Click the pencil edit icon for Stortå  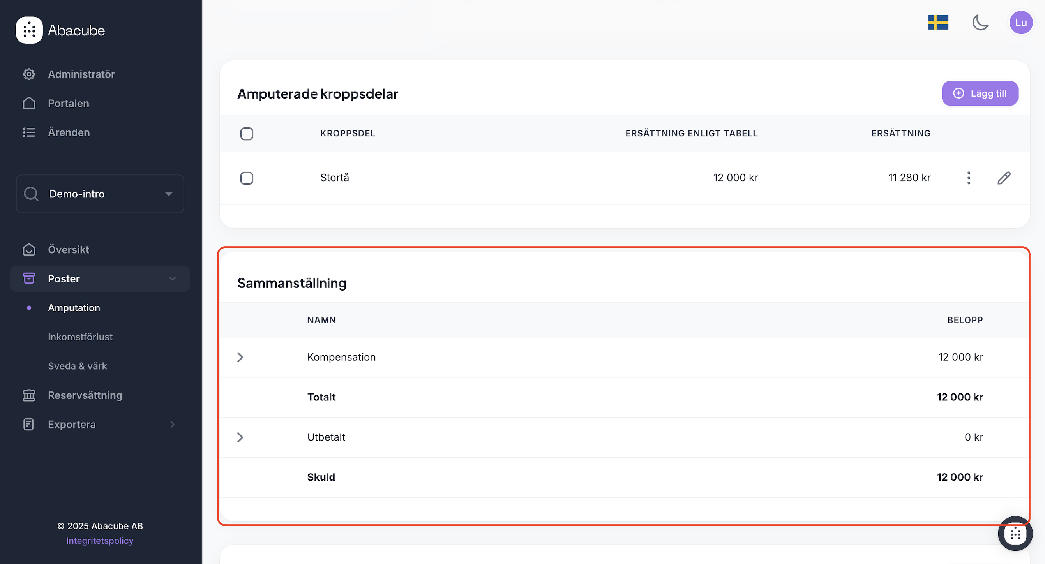point(1004,178)
